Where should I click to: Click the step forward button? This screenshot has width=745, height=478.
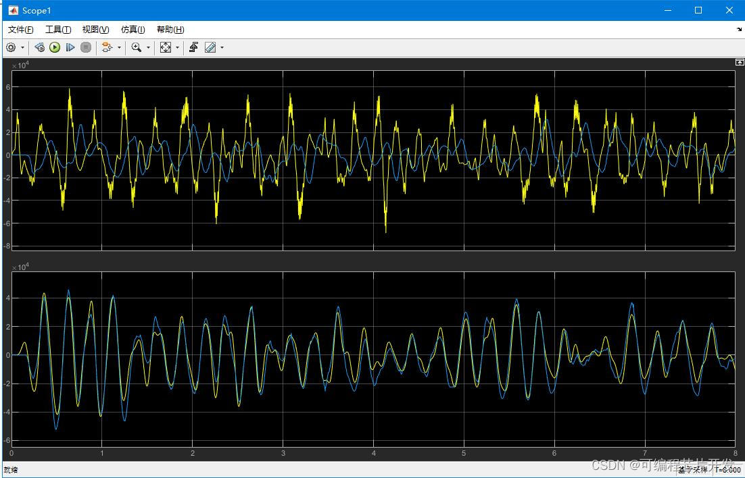[x=70, y=47]
